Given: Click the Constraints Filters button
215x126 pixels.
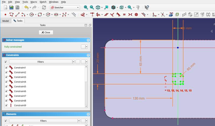Looking at the screenshot, I should [x=41, y=62].
